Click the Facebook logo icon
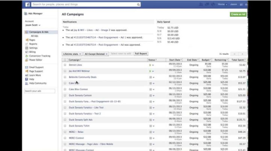This screenshot has width=271, height=151. pos(27,5)
